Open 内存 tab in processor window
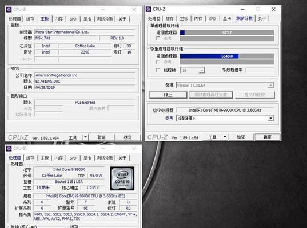Image resolution: width=307 pixels, height=228 pixels. tap(59, 158)
